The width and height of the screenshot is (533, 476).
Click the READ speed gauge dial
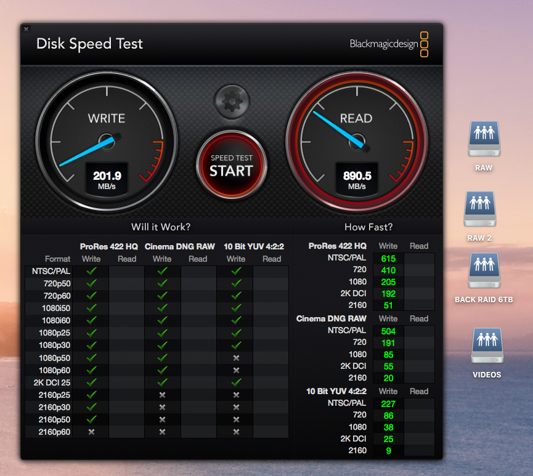point(357,142)
